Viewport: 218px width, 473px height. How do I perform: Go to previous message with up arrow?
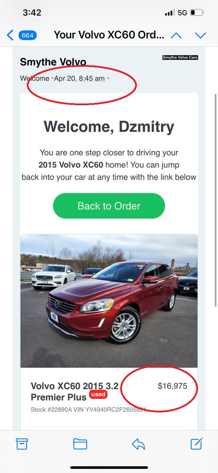pyautogui.click(x=176, y=35)
